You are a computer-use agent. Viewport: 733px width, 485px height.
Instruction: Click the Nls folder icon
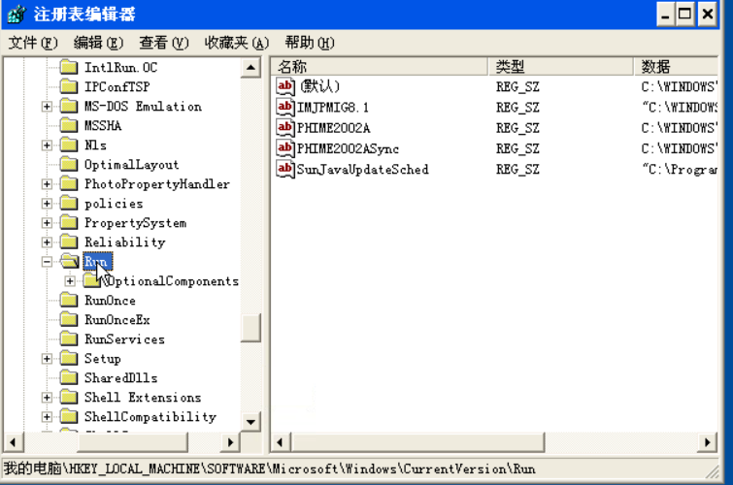69,145
